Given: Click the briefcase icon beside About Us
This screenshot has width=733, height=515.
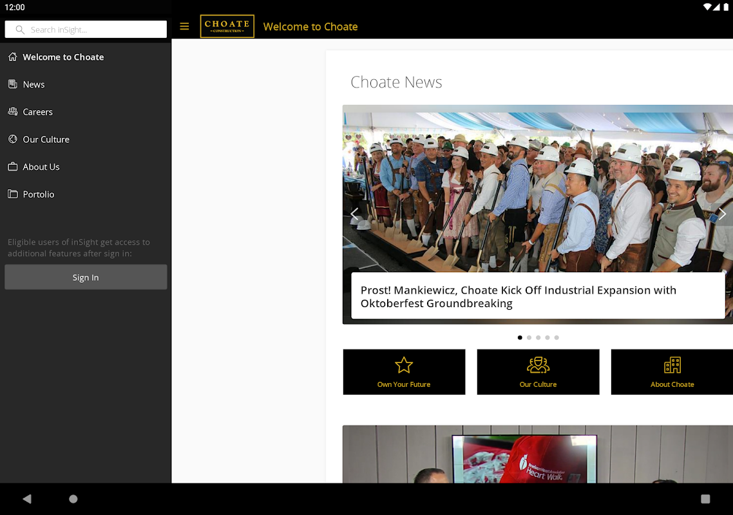Looking at the screenshot, I should point(13,166).
